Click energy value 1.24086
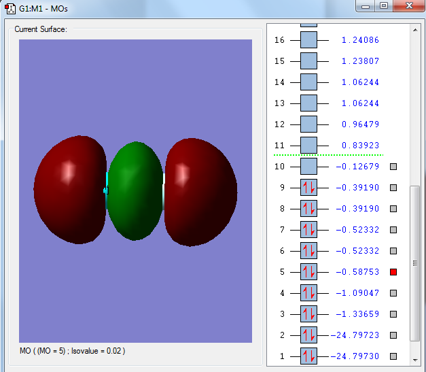The image size is (426, 372). [360, 40]
